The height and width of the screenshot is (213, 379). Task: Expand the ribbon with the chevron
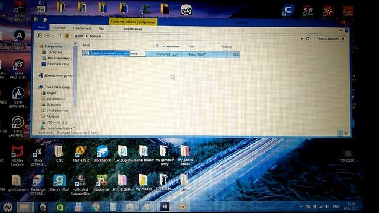[x=341, y=31]
